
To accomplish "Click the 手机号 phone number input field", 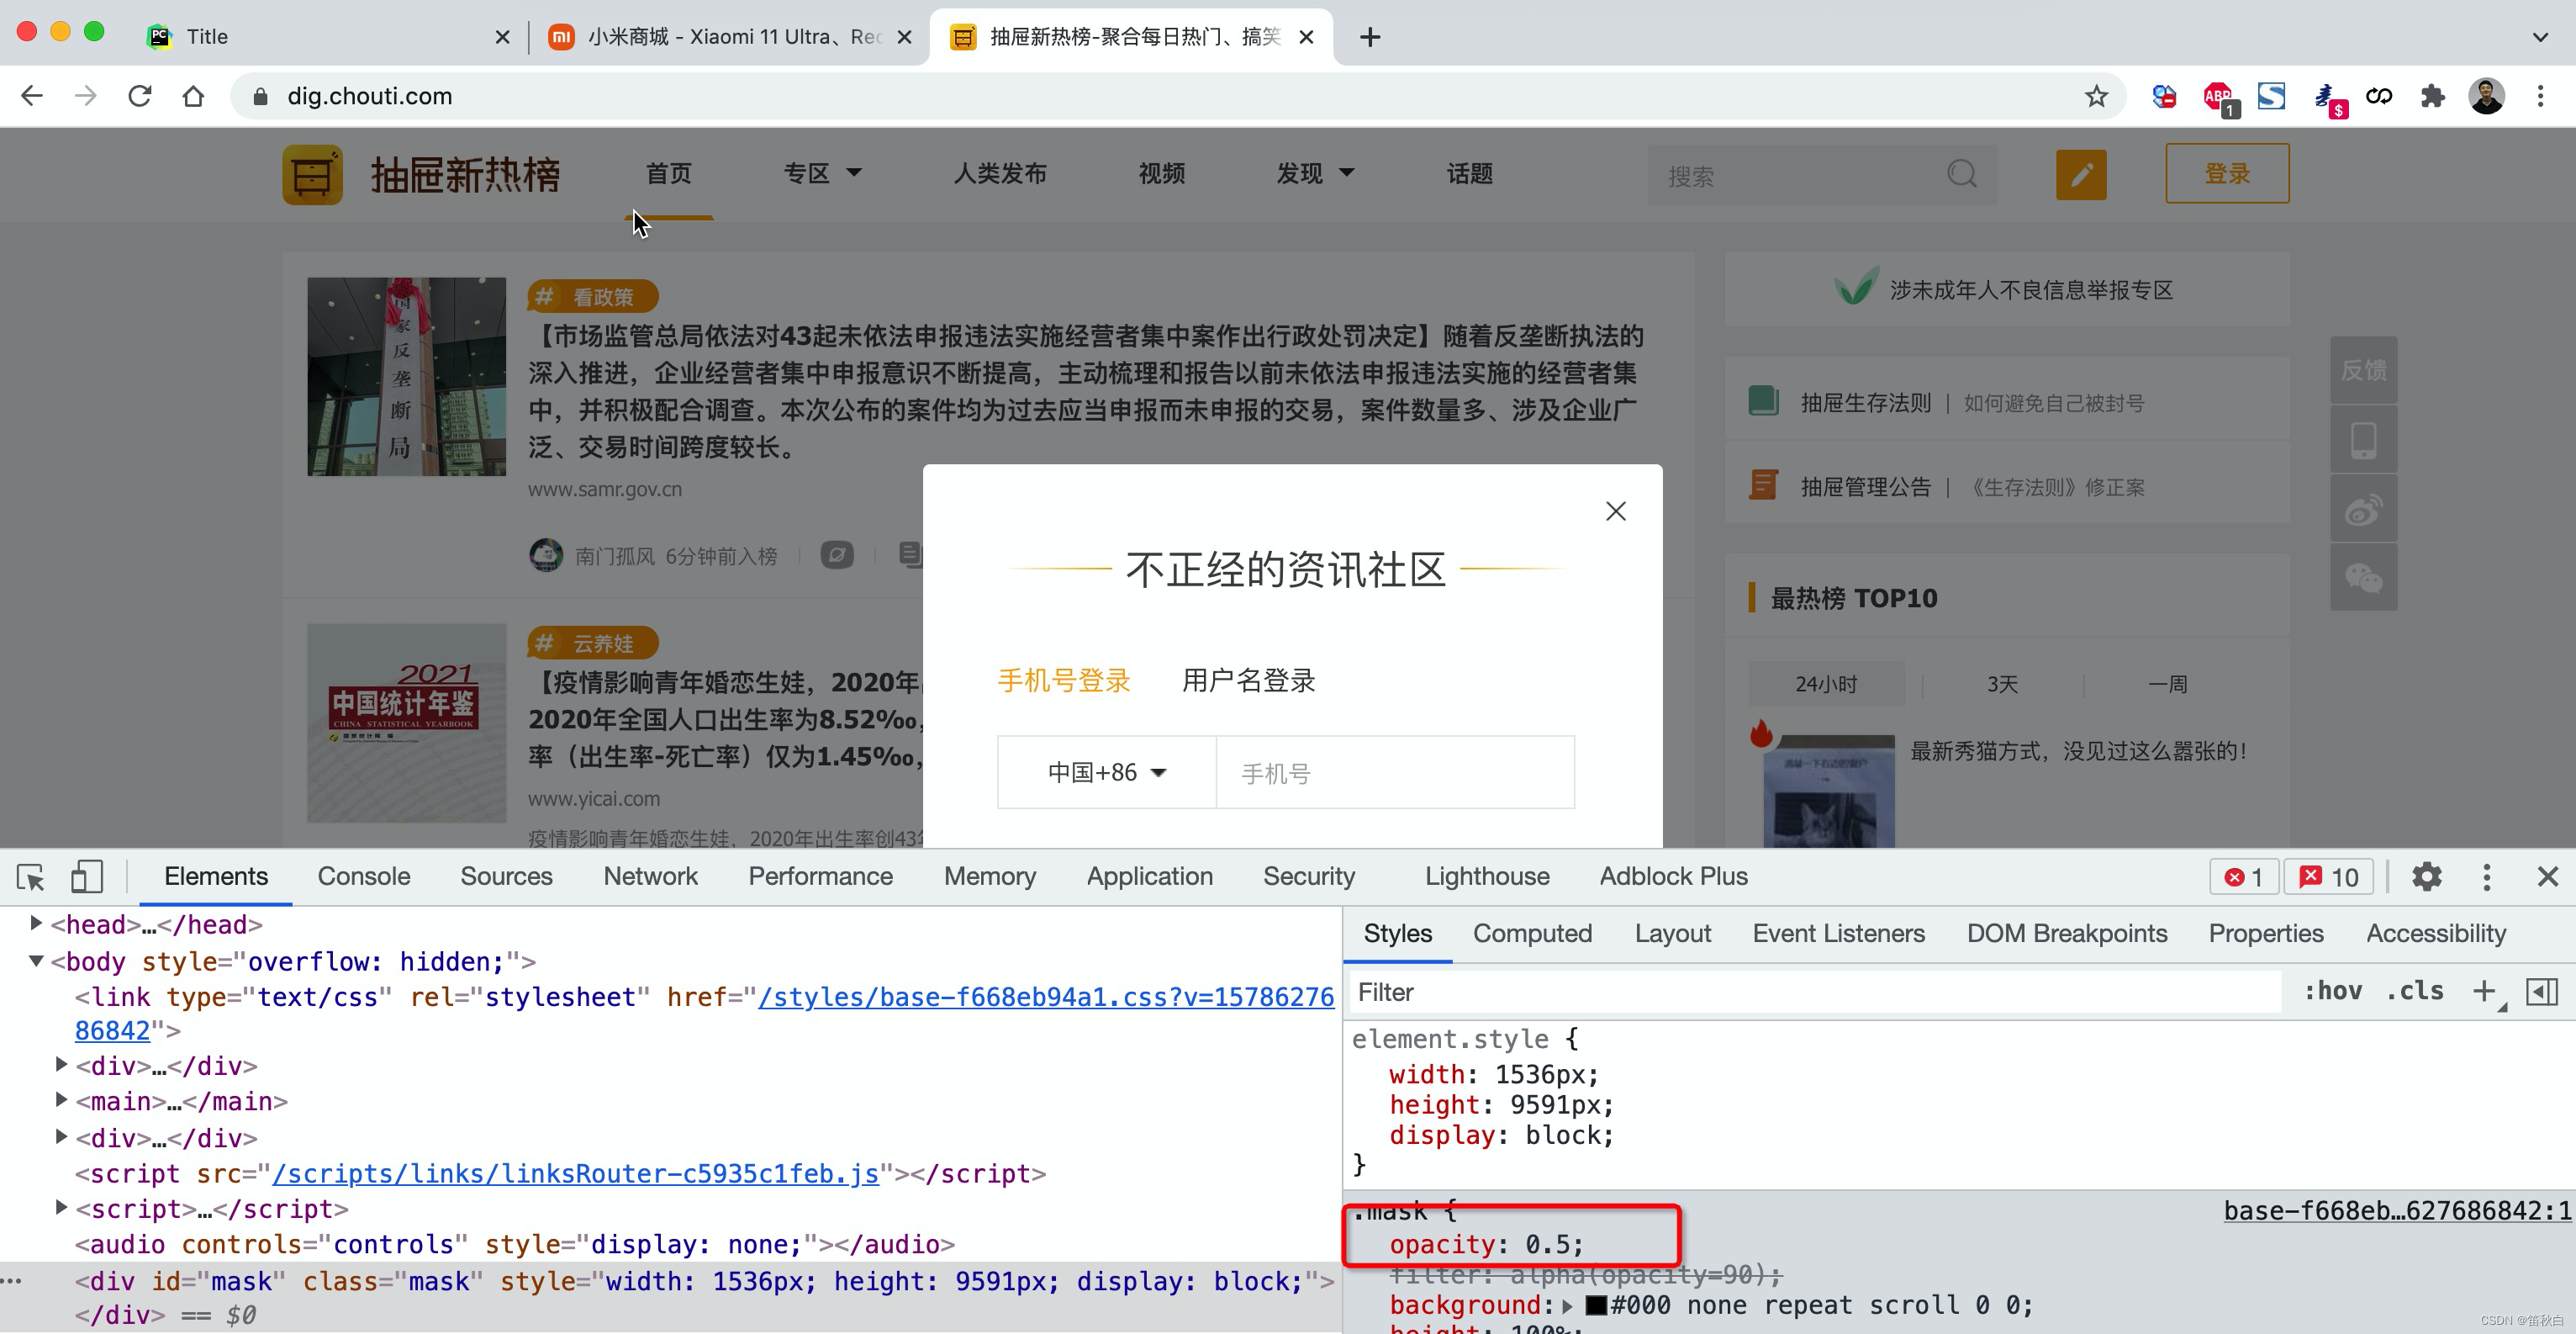I will (1396, 772).
